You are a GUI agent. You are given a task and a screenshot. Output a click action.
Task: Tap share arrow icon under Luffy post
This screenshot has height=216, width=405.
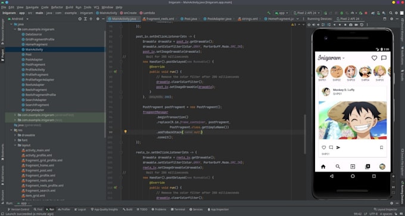(338, 148)
